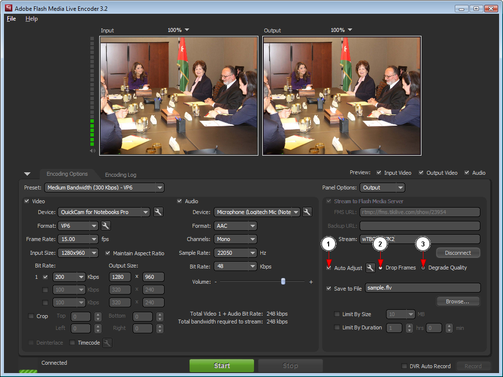Click the Disconnect button
This screenshot has height=377, width=503.
coord(458,253)
